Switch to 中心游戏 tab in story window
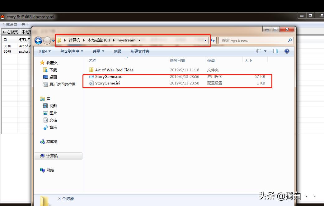 click(x=11, y=32)
